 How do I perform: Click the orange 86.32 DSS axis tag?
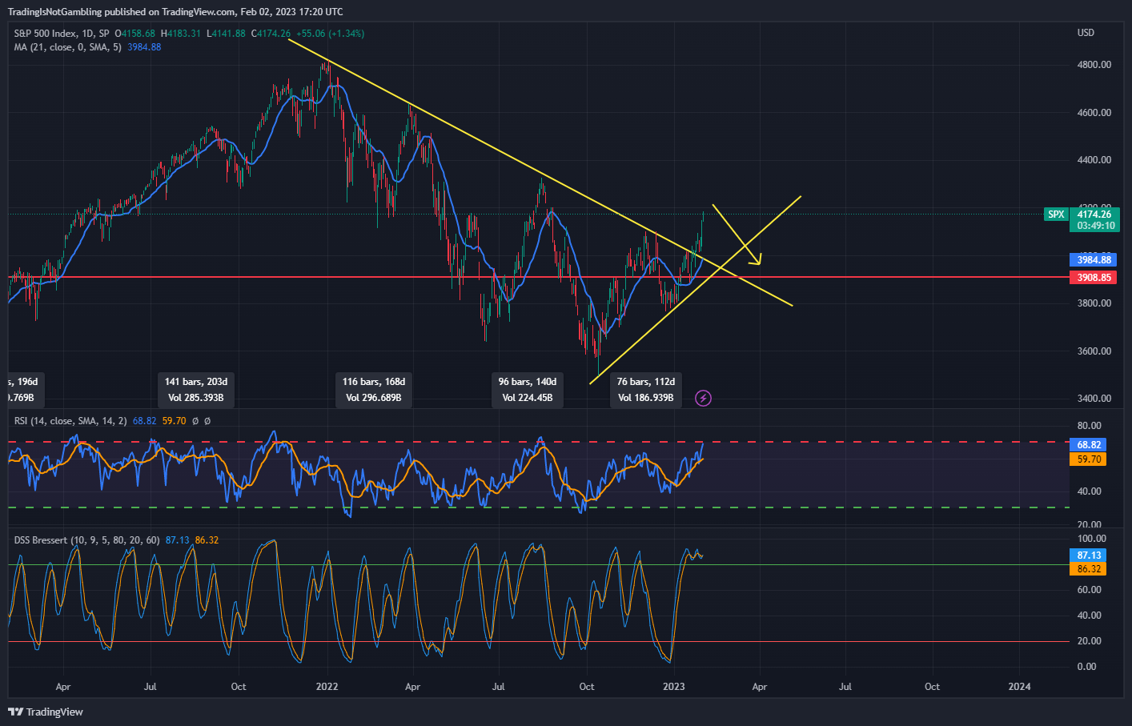click(1089, 569)
